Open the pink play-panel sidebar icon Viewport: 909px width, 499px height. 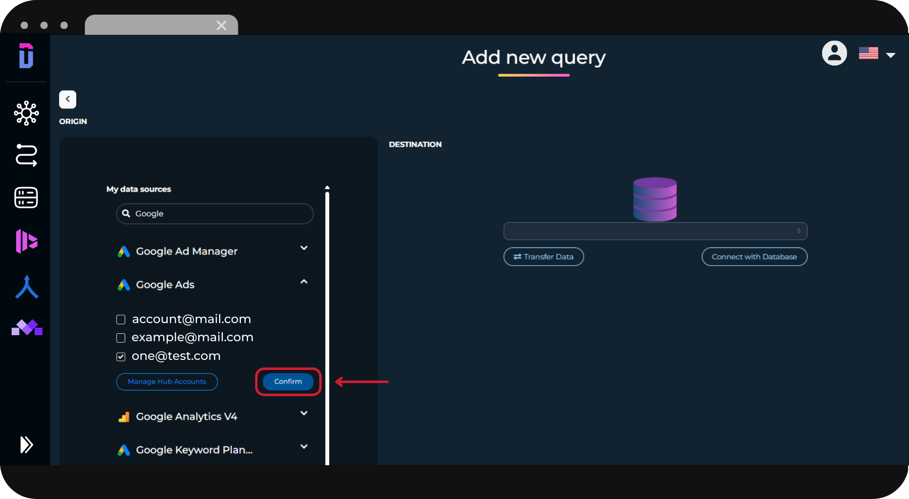(x=26, y=241)
